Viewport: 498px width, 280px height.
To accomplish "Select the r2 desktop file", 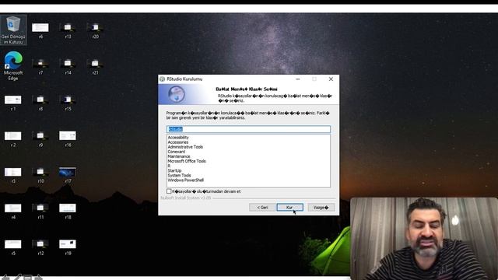I will [x=13, y=138].
